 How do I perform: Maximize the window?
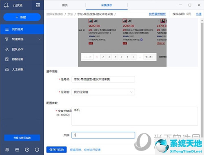[190, 5]
